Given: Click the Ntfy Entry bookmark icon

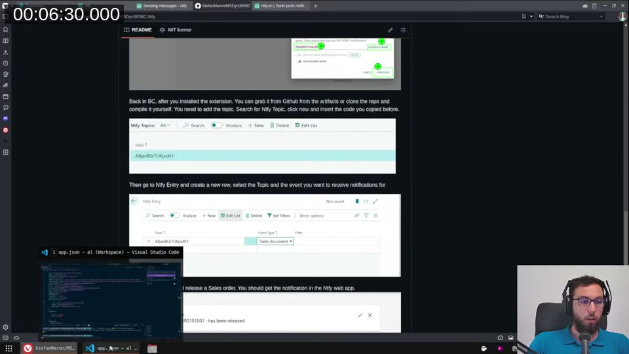Looking at the screenshot, I should coord(357,201).
